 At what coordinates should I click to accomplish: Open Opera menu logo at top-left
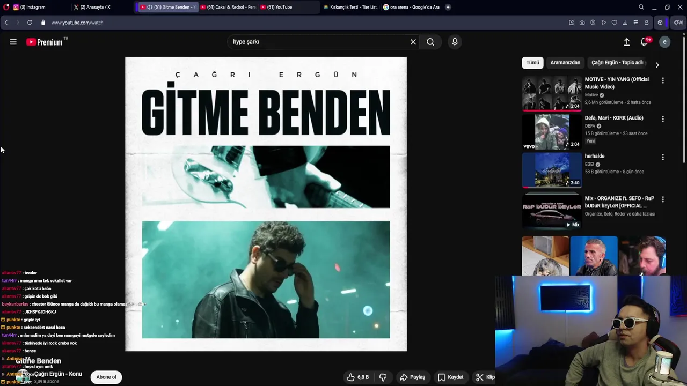[x=6, y=7]
